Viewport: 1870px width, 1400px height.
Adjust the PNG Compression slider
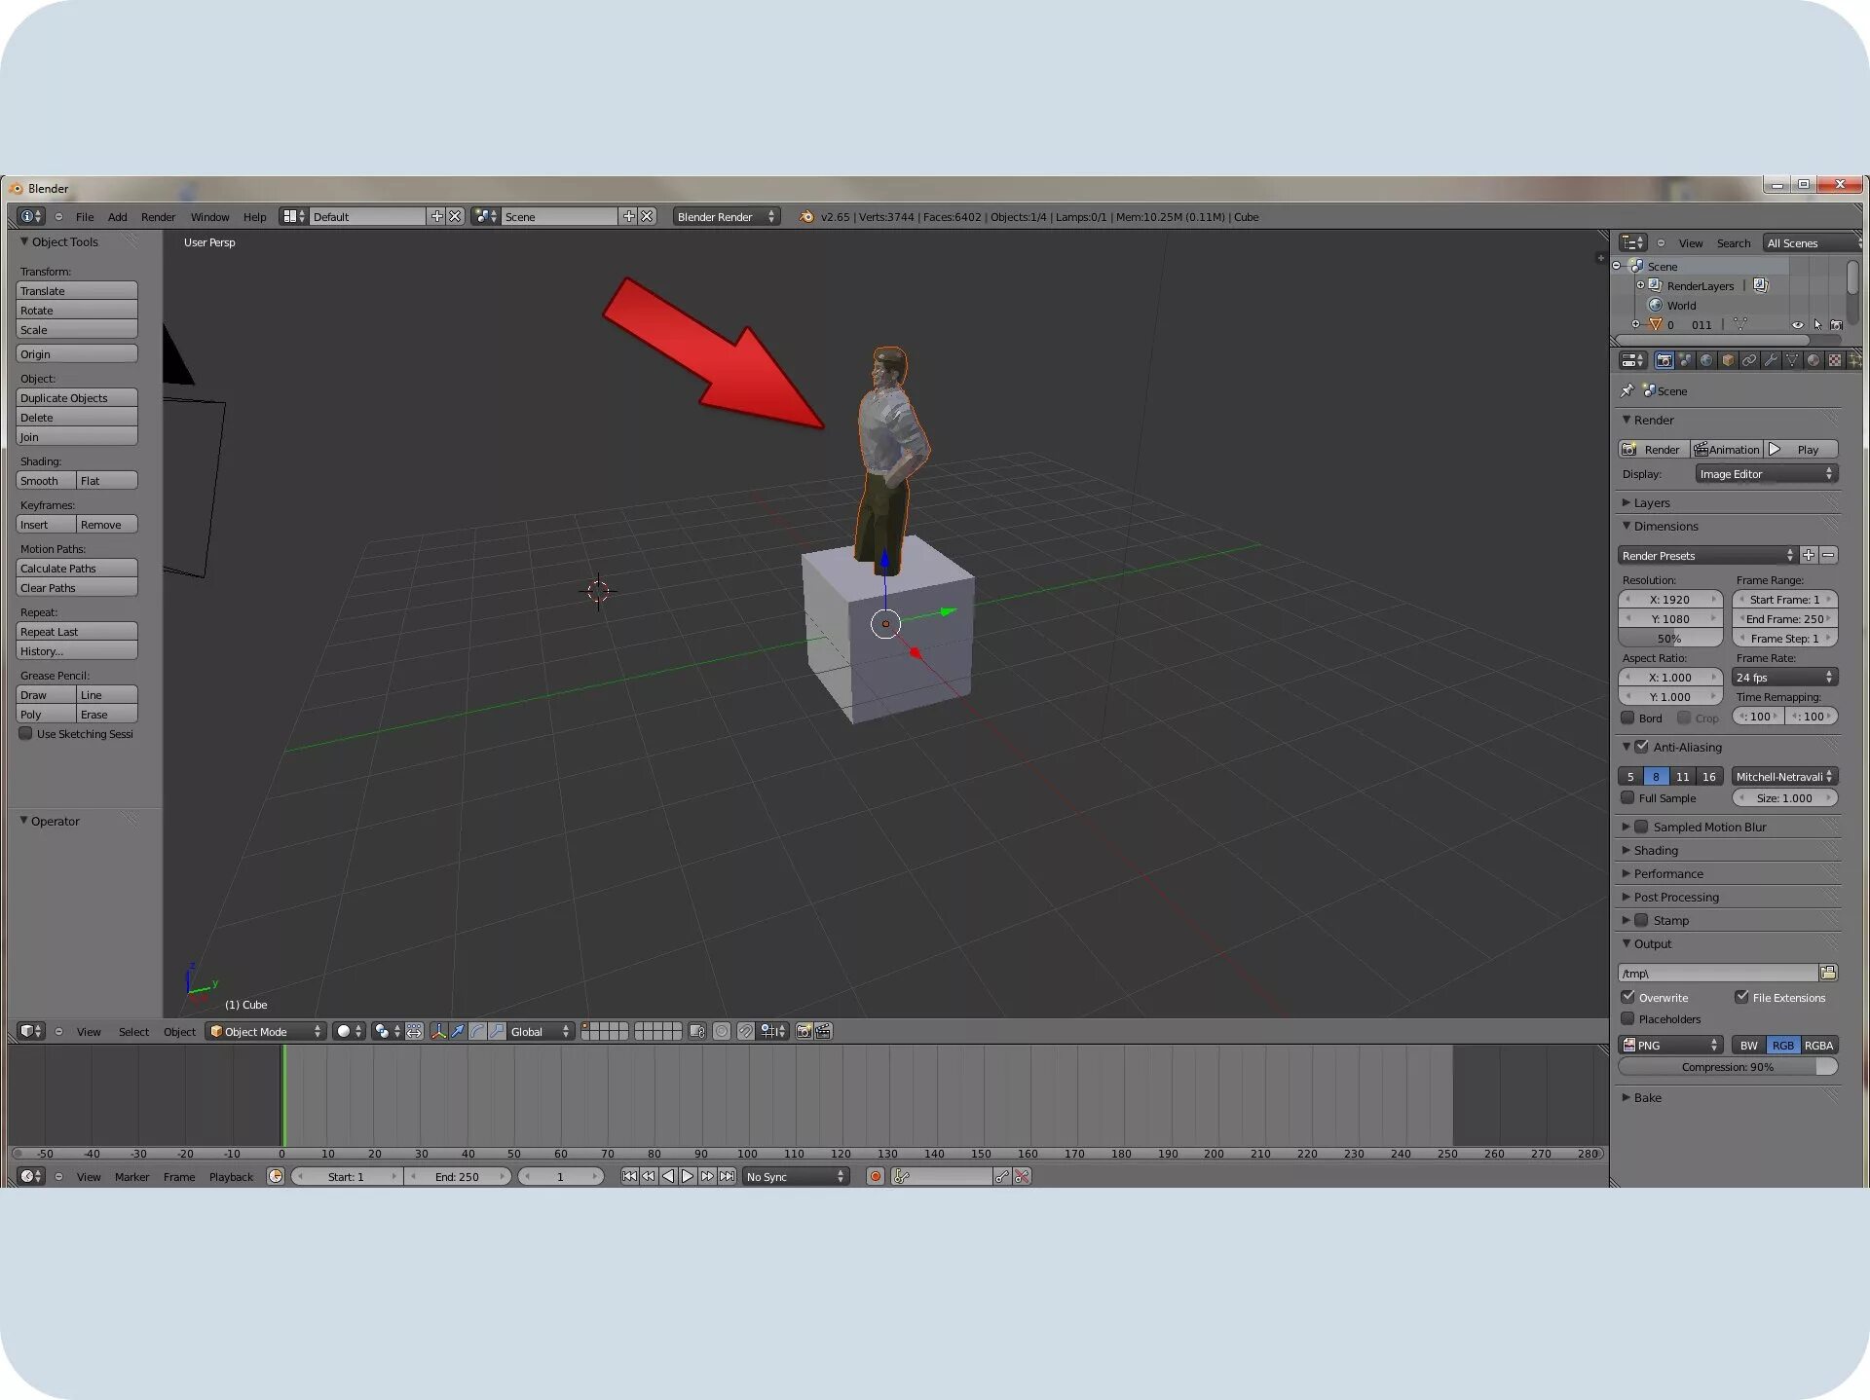point(1727,1067)
